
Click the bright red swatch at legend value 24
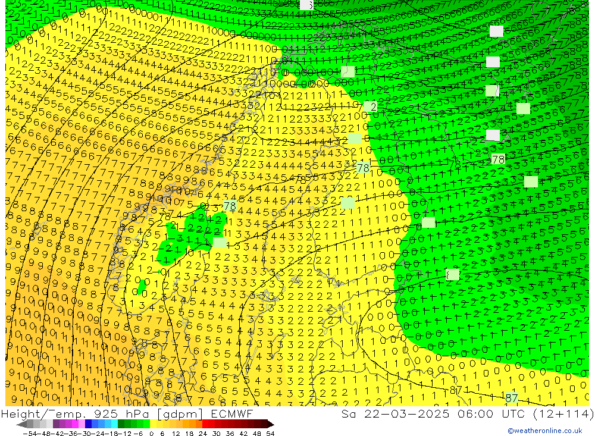tap(205, 424)
